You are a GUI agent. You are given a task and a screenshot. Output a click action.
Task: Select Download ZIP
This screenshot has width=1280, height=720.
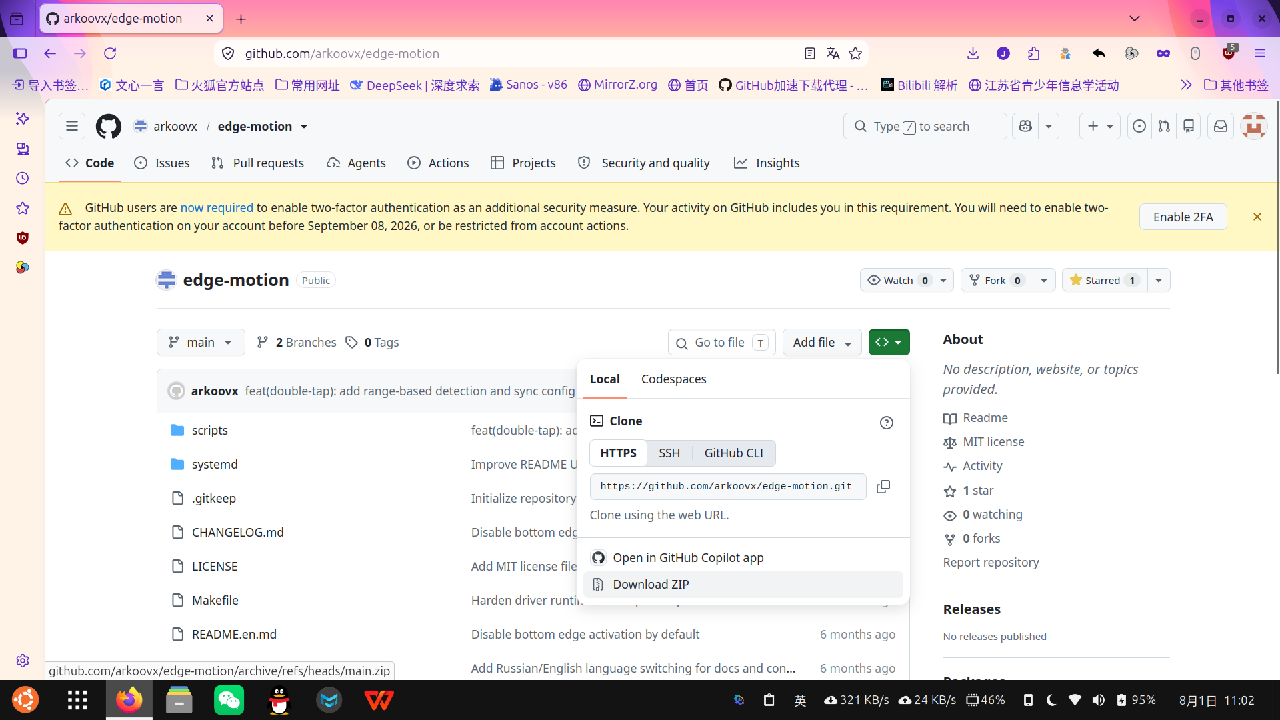tap(743, 585)
